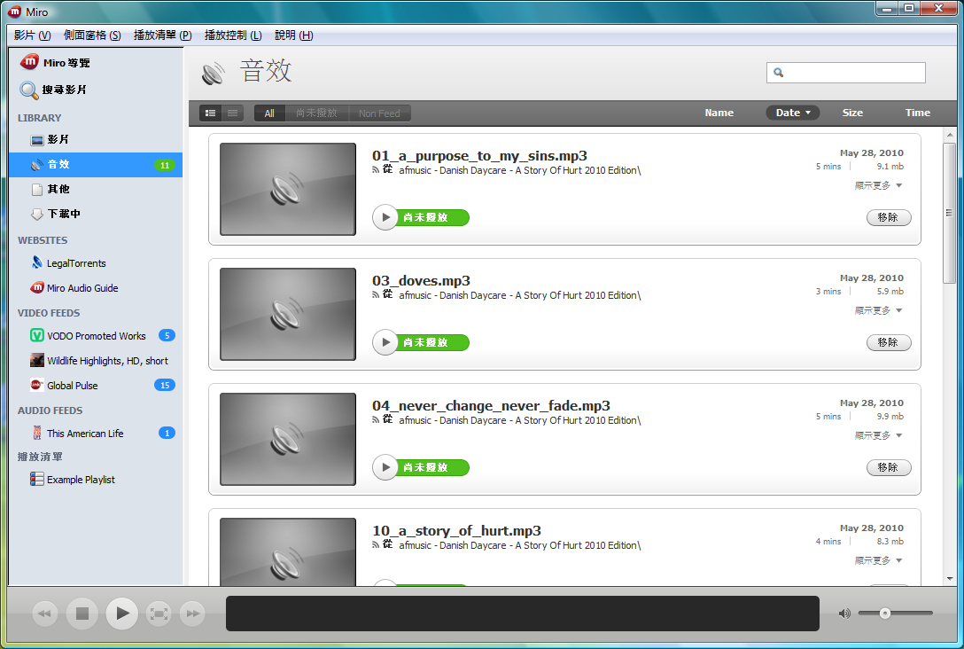The height and width of the screenshot is (649, 964).
Task: Play 04_never_change_never_fade.mp3
Action: (x=385, y=467)
